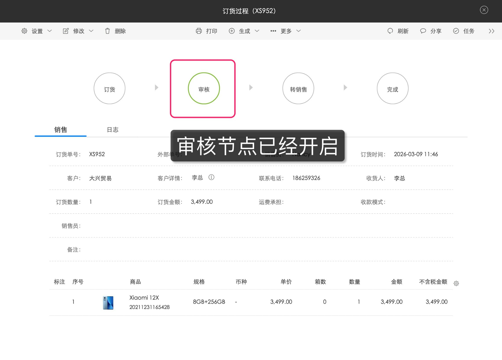Expand the 修改 dropdown arrow
Image resolution: width=502 pixels, height=360 pixels.
pos(91,31)
